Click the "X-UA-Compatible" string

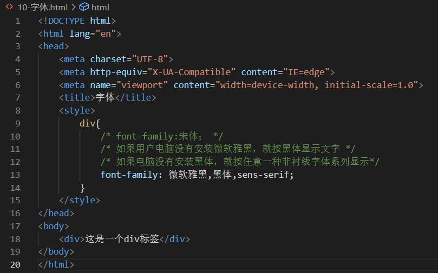(x=191, y=72)
